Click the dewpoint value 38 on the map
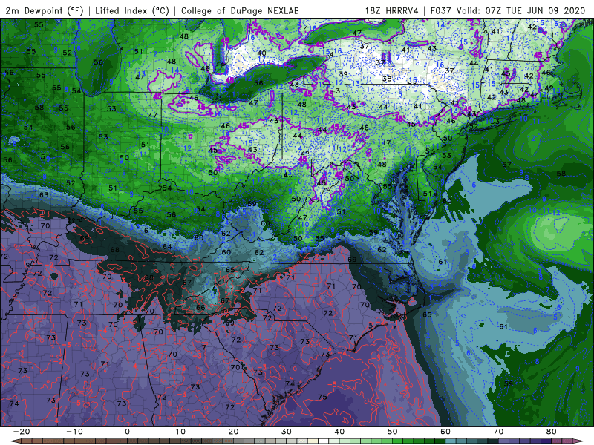 pyautogui.click(x=387, y=79)
